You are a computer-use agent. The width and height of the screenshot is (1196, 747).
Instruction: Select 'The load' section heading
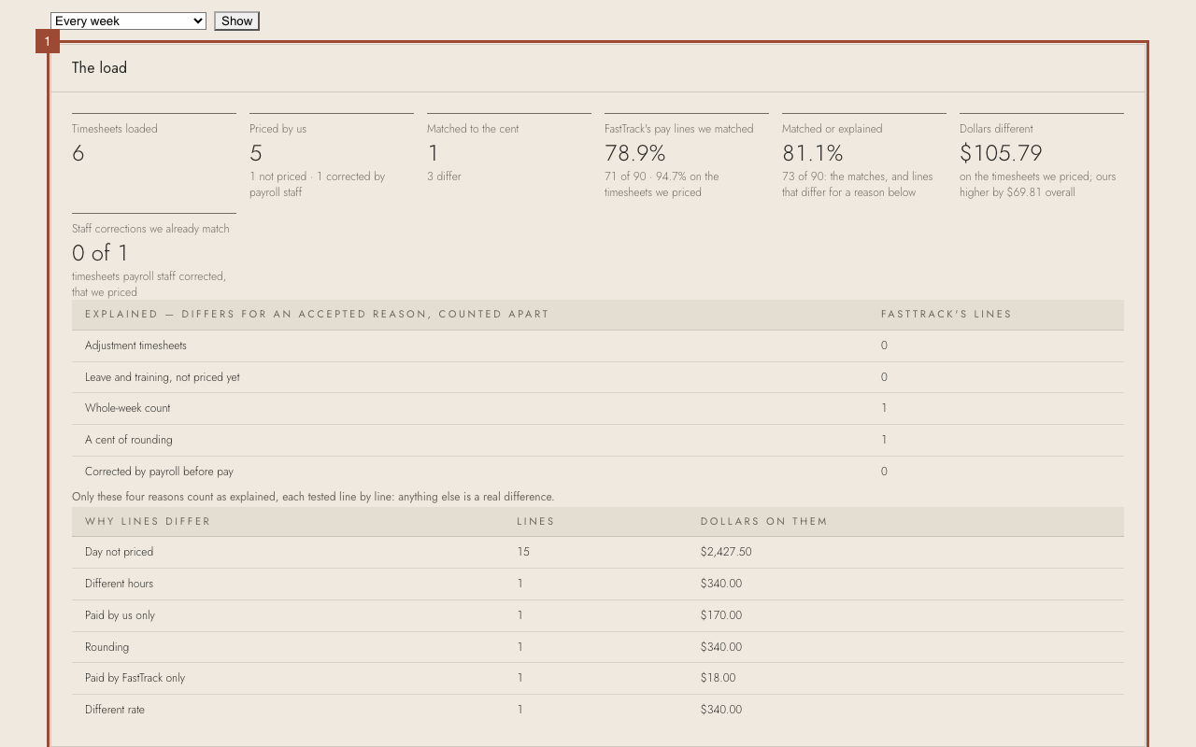(99, 67)
